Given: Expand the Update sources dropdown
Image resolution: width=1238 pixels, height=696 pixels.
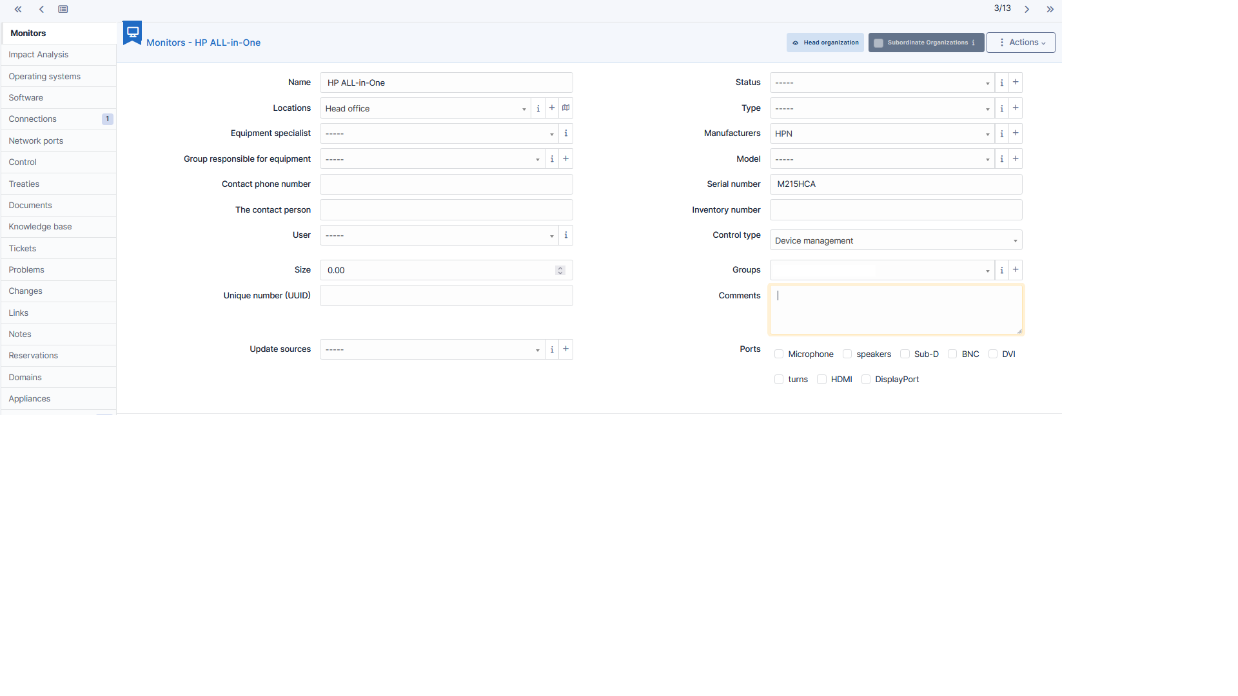Looking at the screenshot, I should 432,349.
